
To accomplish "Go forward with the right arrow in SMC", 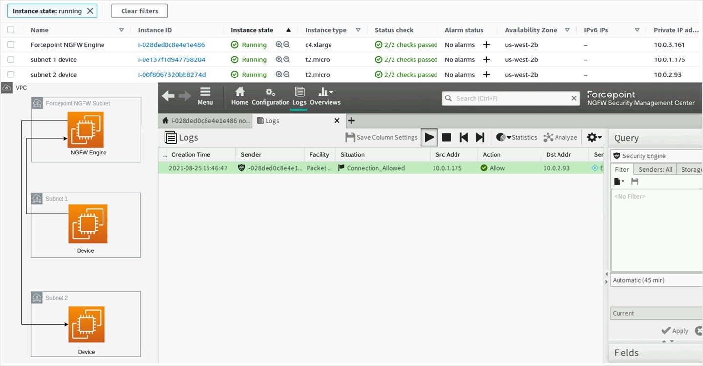I will pyautogui.click(x=185, y=96).
